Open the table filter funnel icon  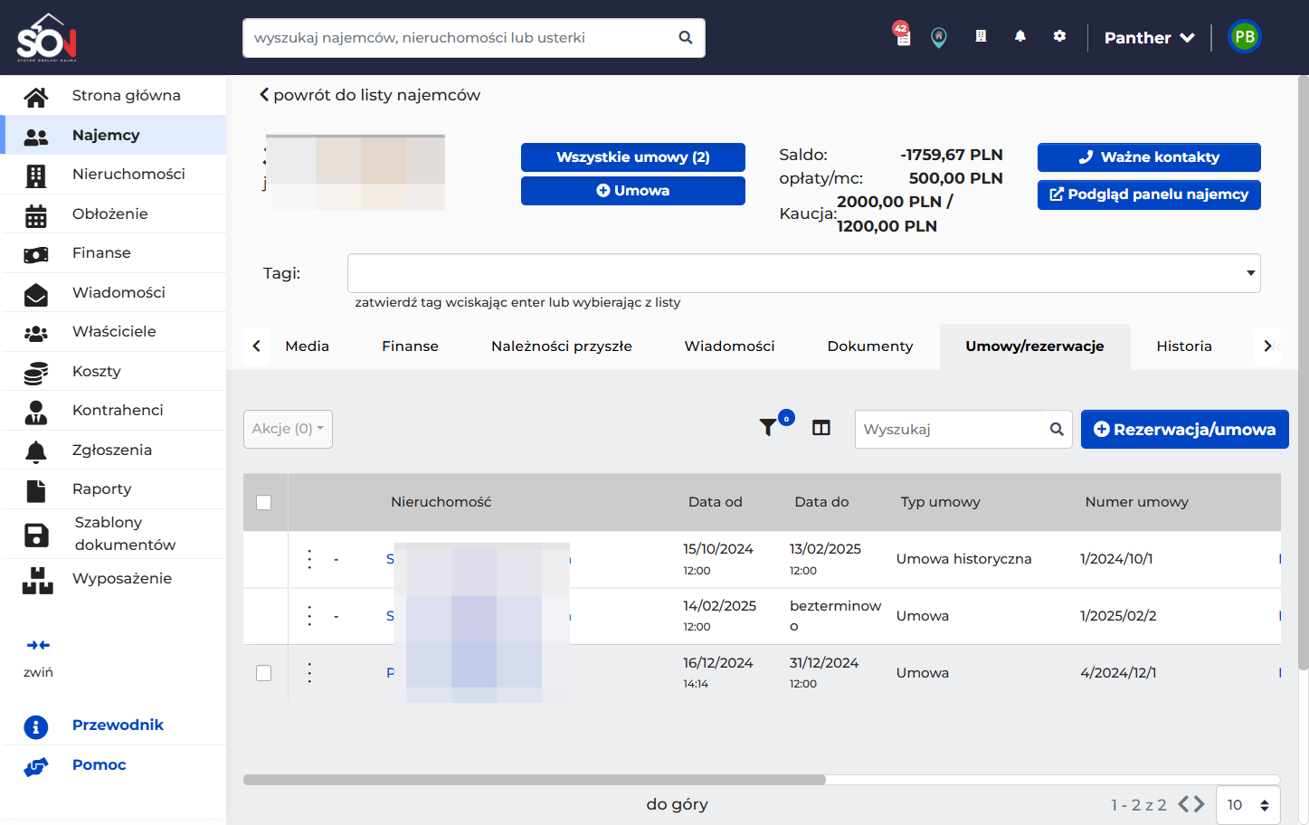coord(768,427)
